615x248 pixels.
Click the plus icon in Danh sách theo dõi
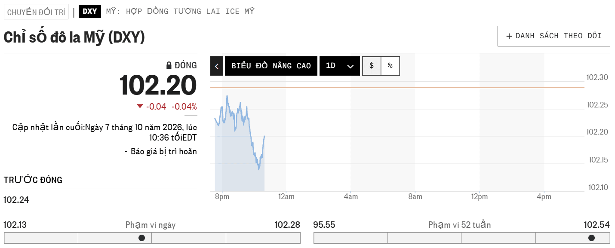tap(509, 36)
